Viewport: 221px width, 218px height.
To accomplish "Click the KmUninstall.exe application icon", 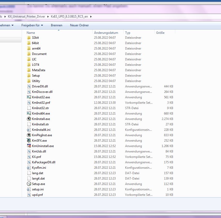I will coord(29,146).
